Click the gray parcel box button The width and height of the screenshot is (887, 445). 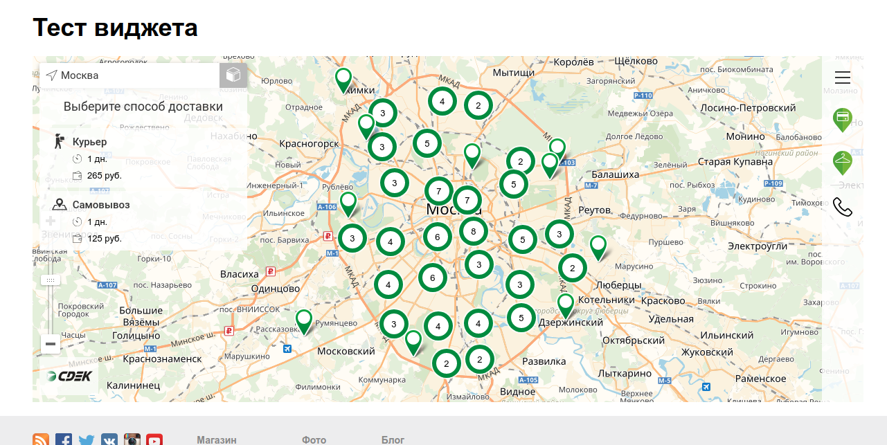pyautogui.click(x=233, y=75)
